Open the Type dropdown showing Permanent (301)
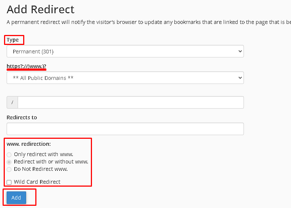 click(x=125, y=51)
